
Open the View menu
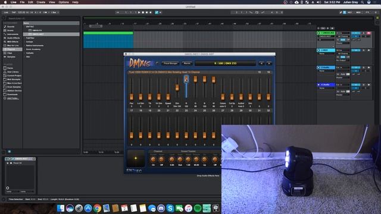pyautogui.click(x=52, y=2)
